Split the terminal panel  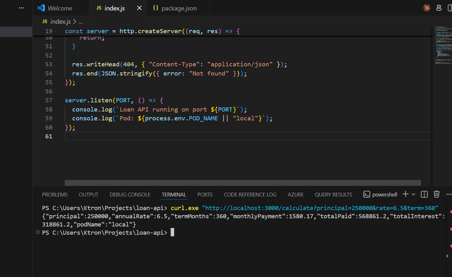424,194
